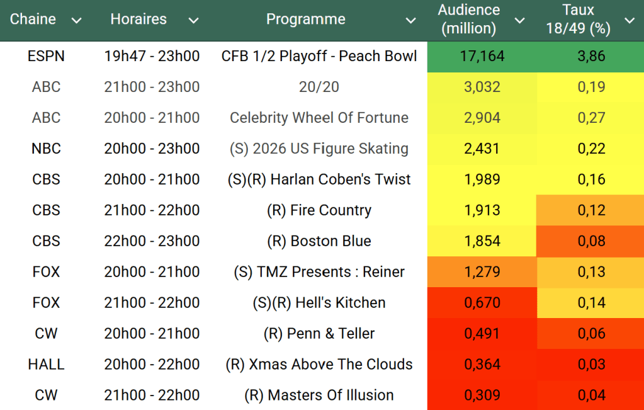Select the 20/20 programme cell
644x410 pixels.
tap(319, 87)
